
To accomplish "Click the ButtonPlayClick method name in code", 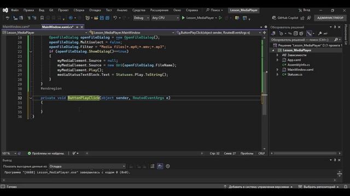I will (x=84, y=98).
